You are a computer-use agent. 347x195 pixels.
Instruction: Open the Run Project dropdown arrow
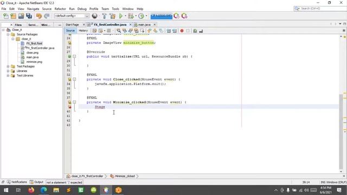pyautogui.click(x=125, y=16)
